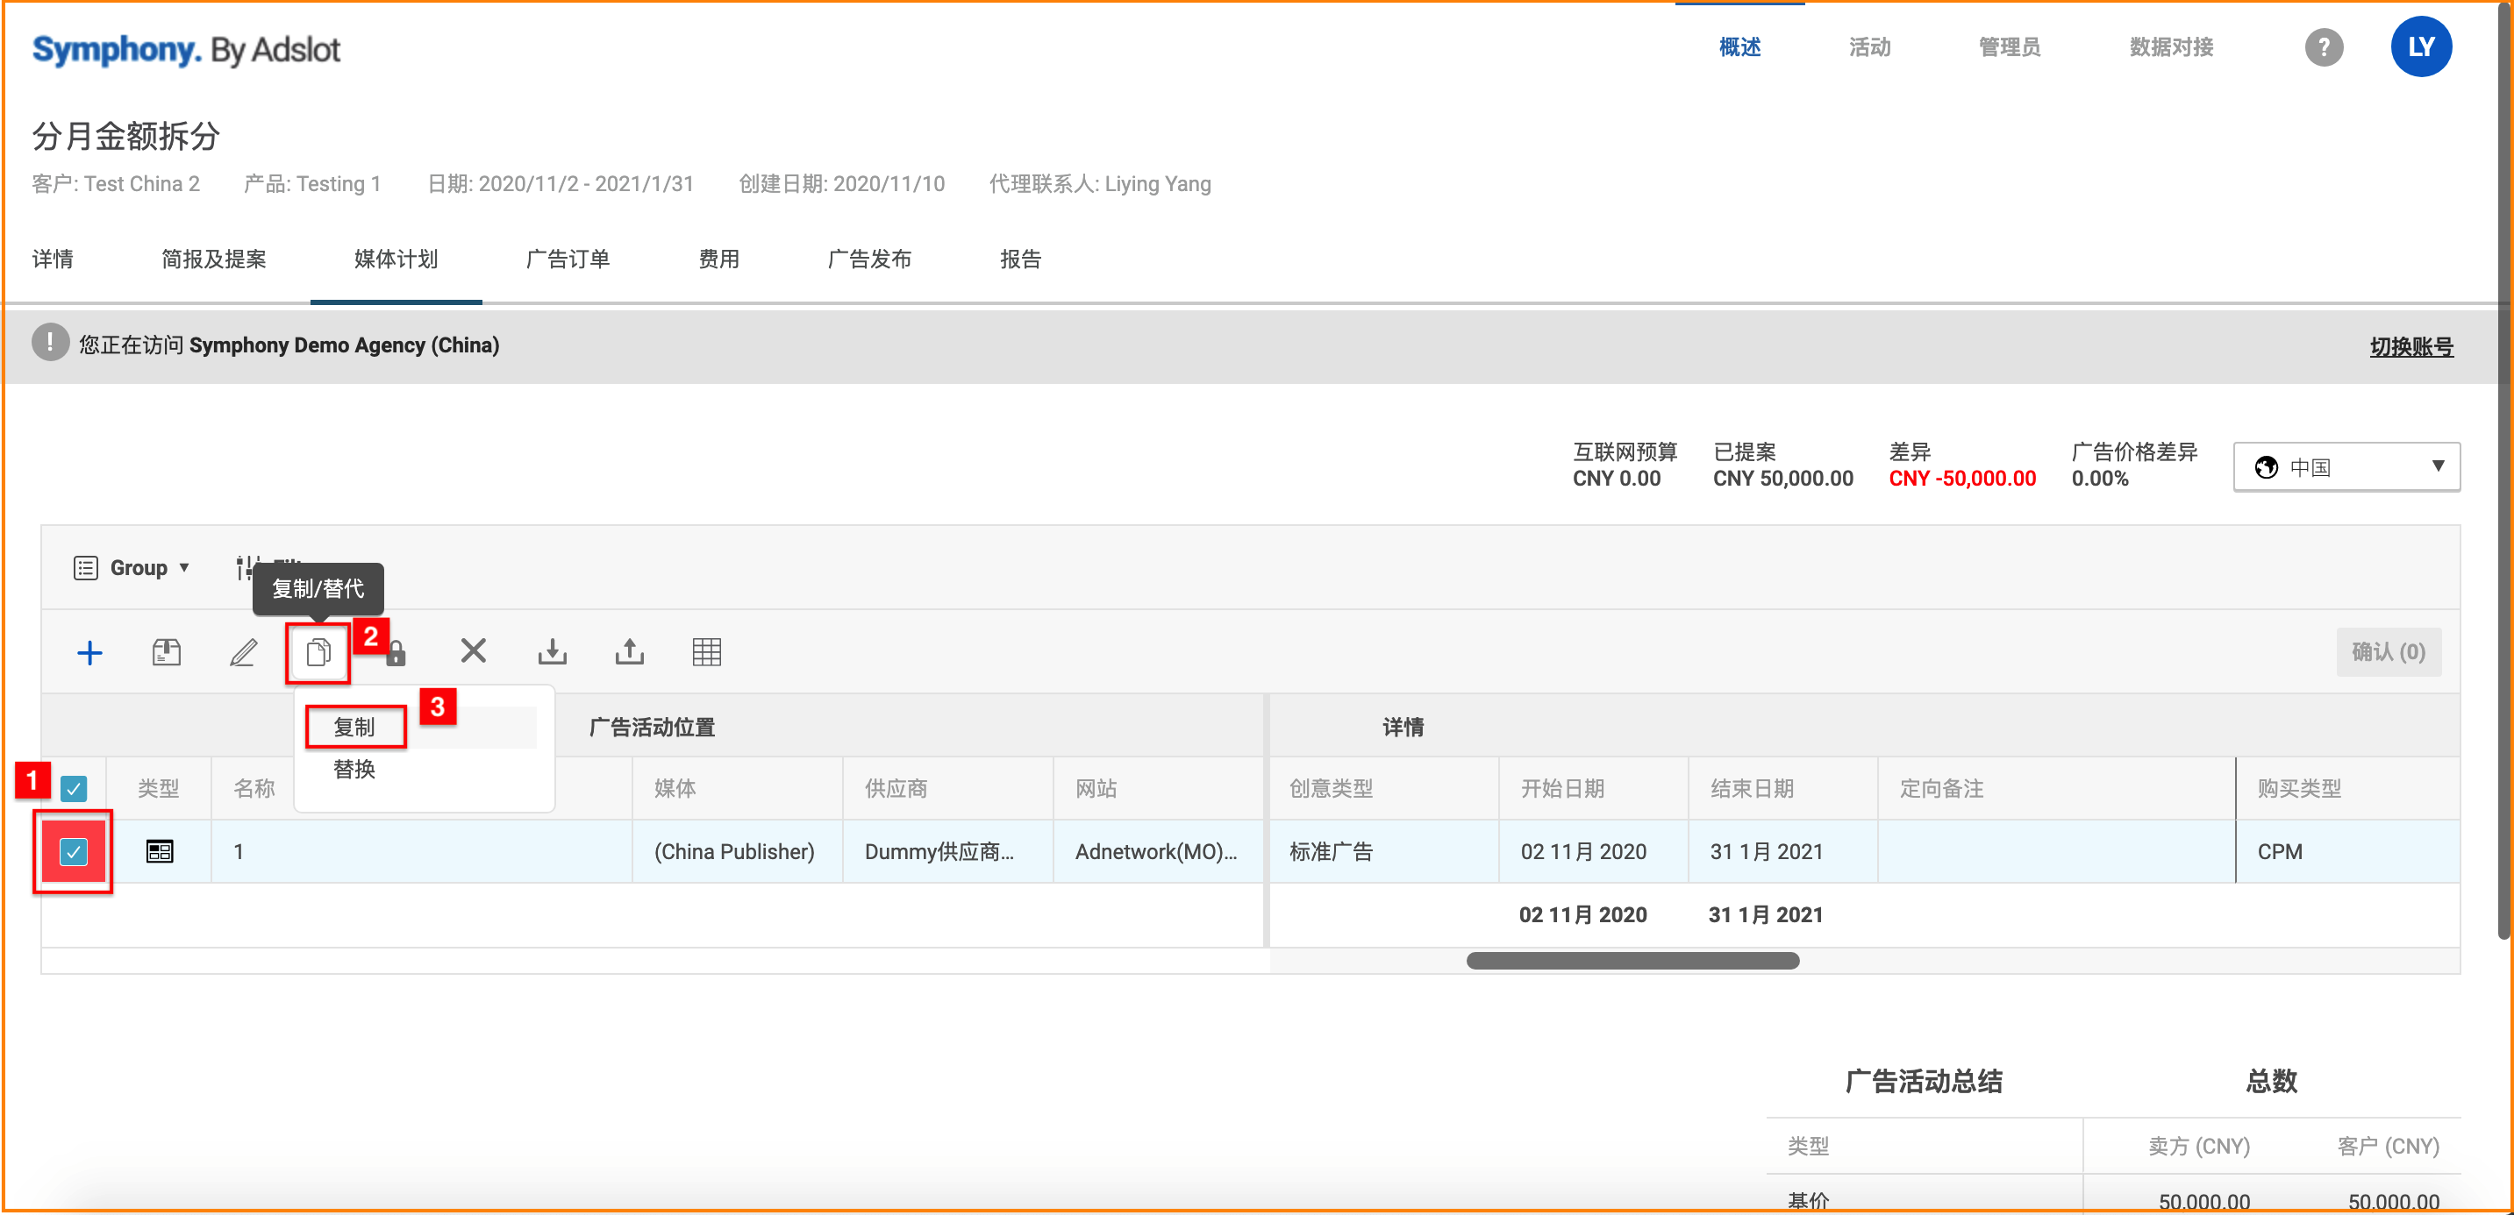The image size is (2514, 1215).
Task: Switch to the 详情 tab
Action: 53,259
